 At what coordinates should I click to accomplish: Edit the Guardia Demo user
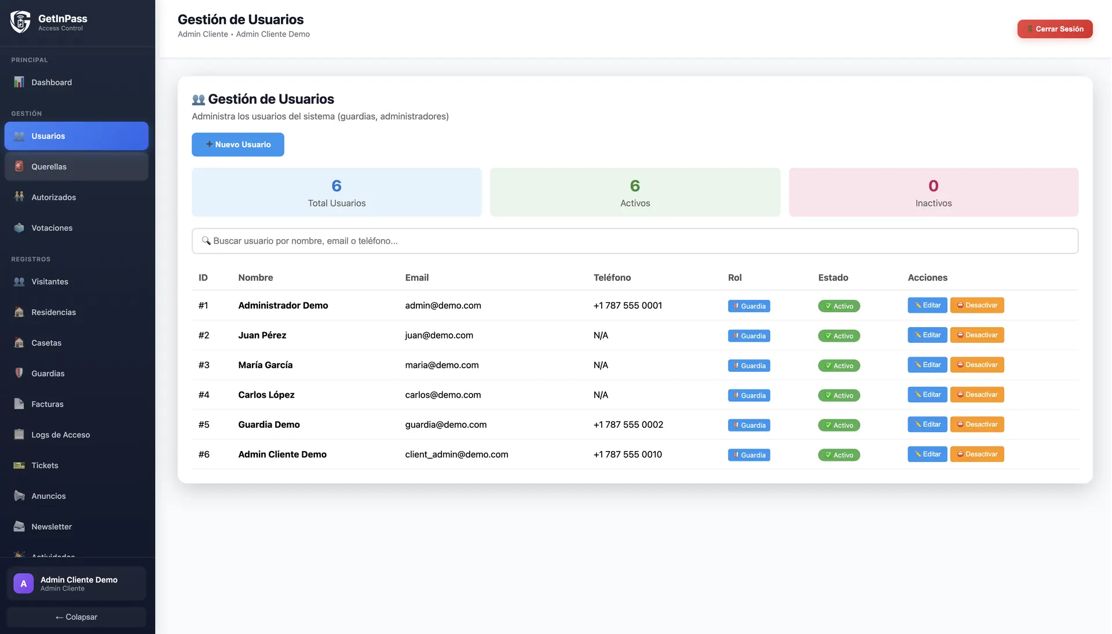click(x=927, y=424)
